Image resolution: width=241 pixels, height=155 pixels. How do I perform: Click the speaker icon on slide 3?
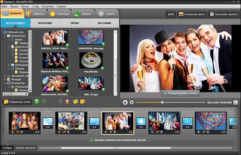click(x=68, y=132)
